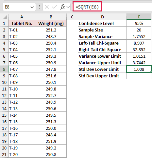
Task: Select cell T-19
Action: (x=22, y=148)
